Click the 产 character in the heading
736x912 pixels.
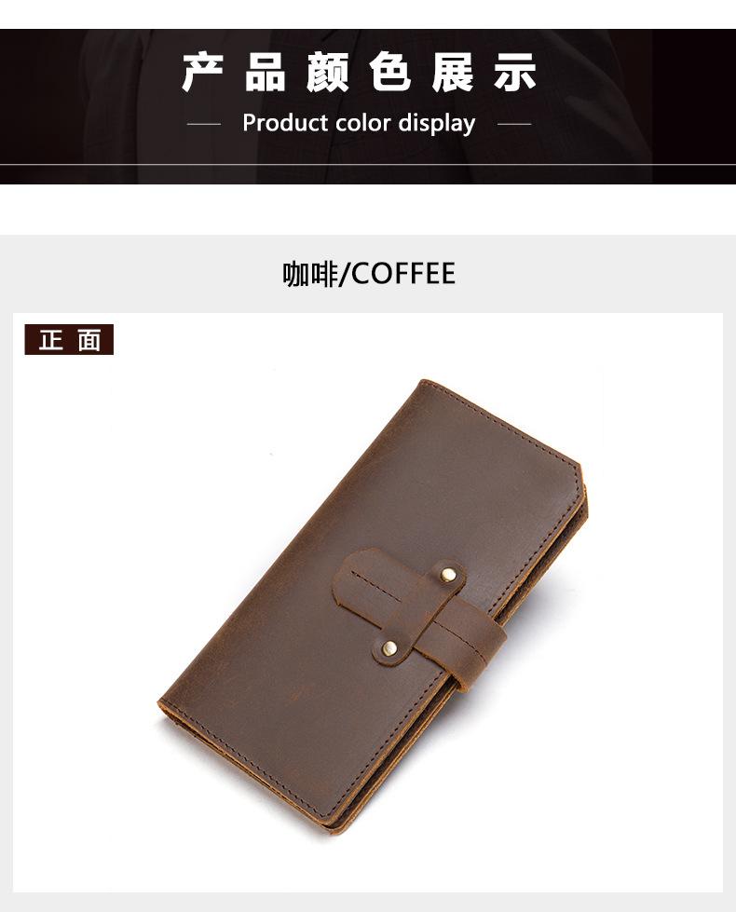coord(202,73)
